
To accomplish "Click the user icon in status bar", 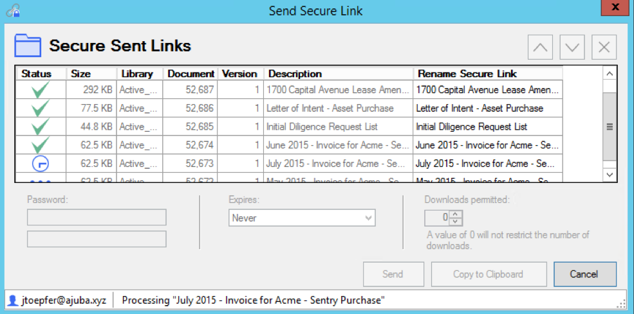I will point(13,300).
